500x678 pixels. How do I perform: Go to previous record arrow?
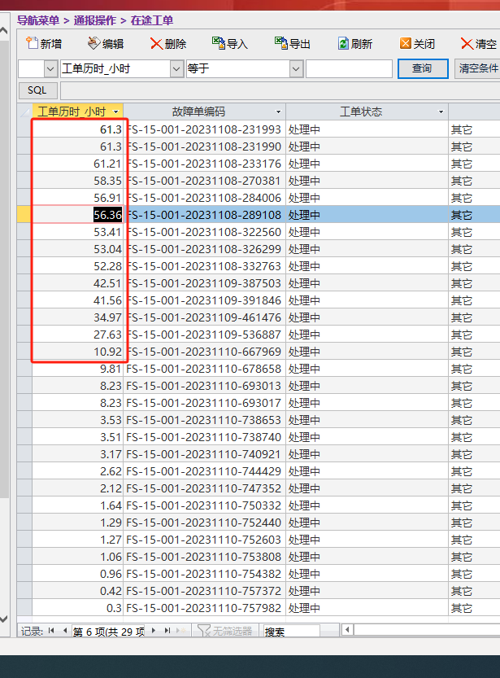coord(65,631)
